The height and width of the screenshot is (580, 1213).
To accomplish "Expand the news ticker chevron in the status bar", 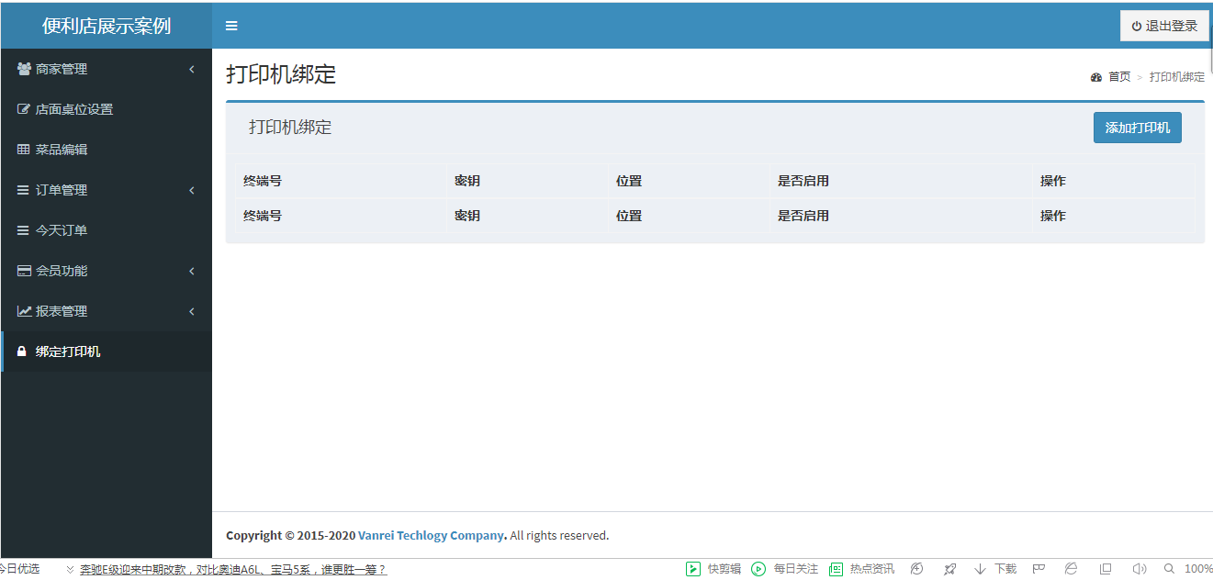I will click(70, 569).
